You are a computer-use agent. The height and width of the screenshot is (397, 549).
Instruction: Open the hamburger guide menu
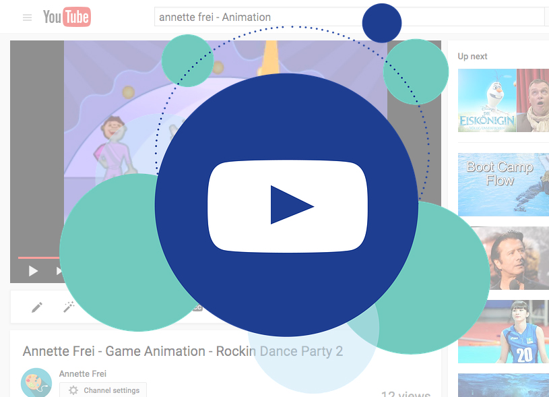coord(28,18)
